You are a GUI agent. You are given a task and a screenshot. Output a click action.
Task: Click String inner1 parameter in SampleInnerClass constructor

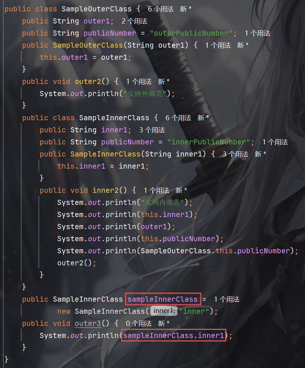pyautogui.click(x=174, y=154)
